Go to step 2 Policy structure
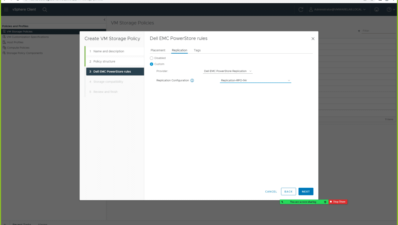This screenshot has height=225, width=398. (115, 61)
